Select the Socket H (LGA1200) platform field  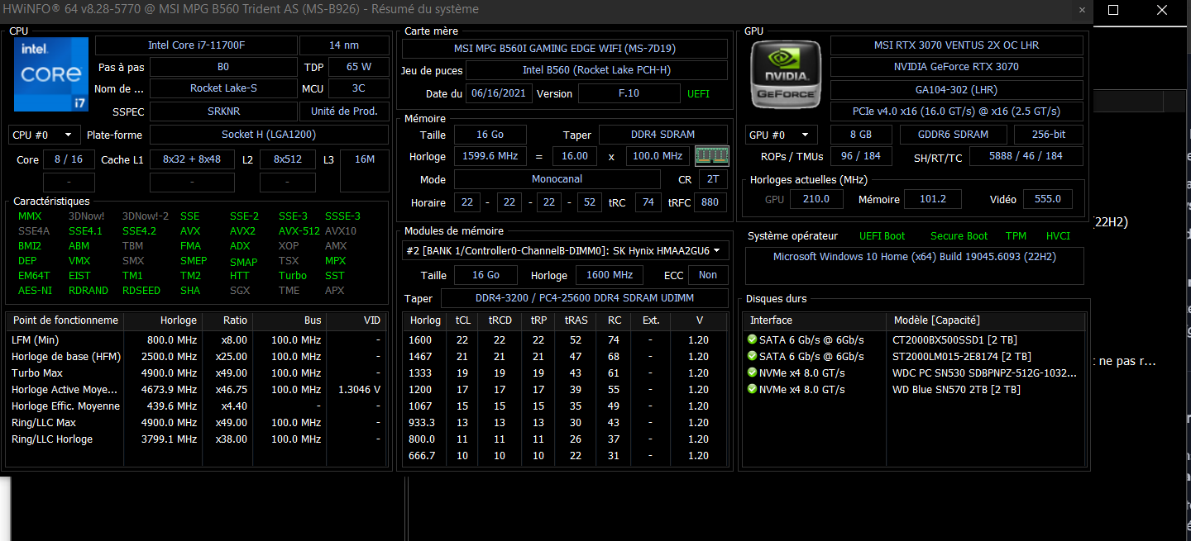pos(269,135)
